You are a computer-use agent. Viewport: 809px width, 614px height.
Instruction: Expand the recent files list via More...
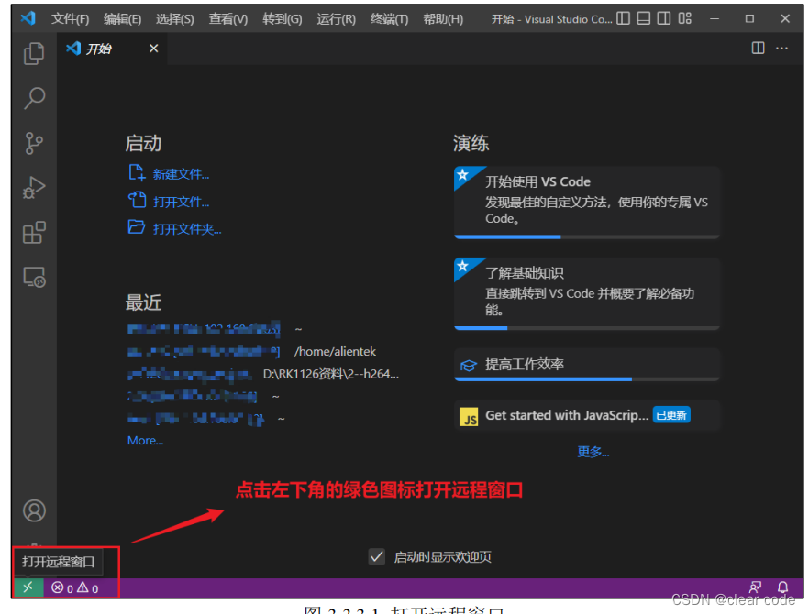144,440
